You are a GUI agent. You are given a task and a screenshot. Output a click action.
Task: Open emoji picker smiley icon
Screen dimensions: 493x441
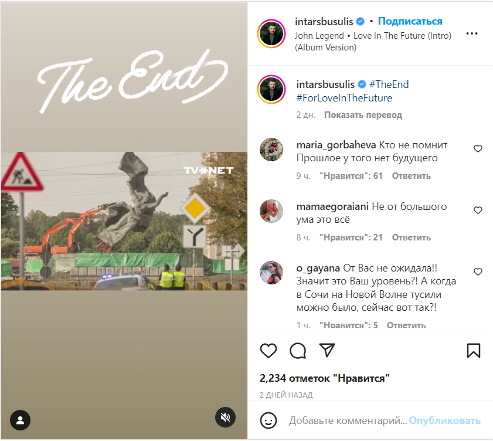[x=268, y=420]
